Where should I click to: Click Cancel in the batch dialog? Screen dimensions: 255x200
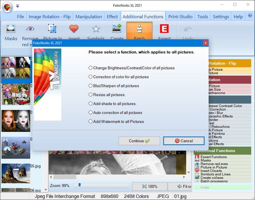pyautogui.click(x=184, y=141)
